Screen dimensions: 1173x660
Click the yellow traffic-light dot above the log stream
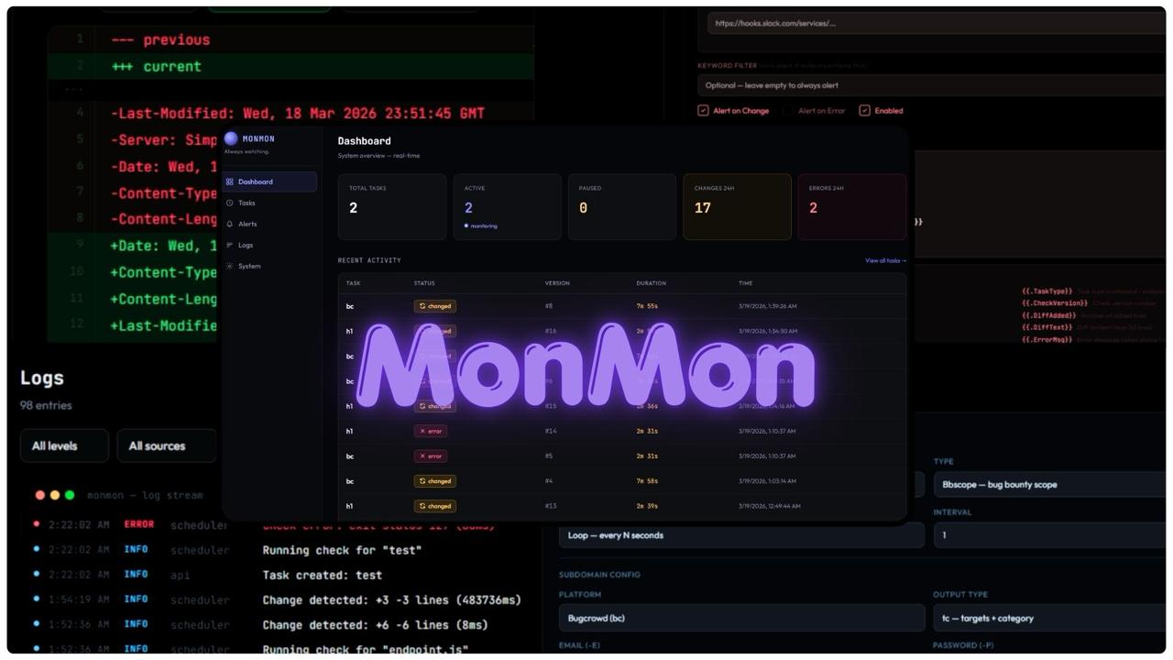click(54, 494)
